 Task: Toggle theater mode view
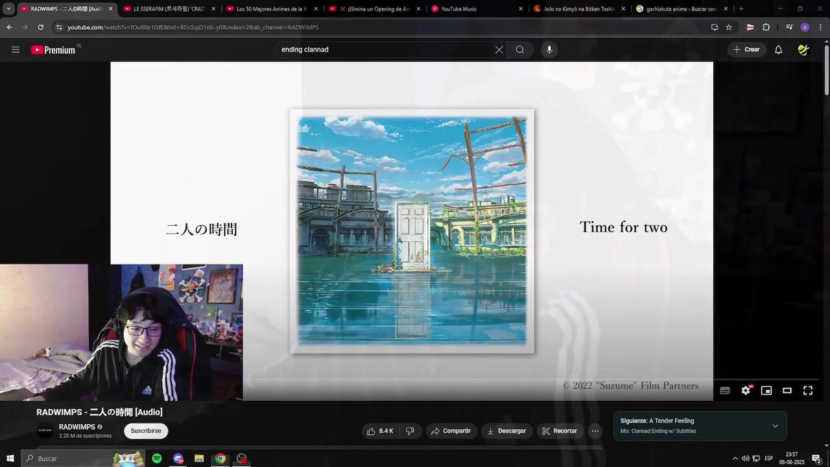[x=787, y=390]
